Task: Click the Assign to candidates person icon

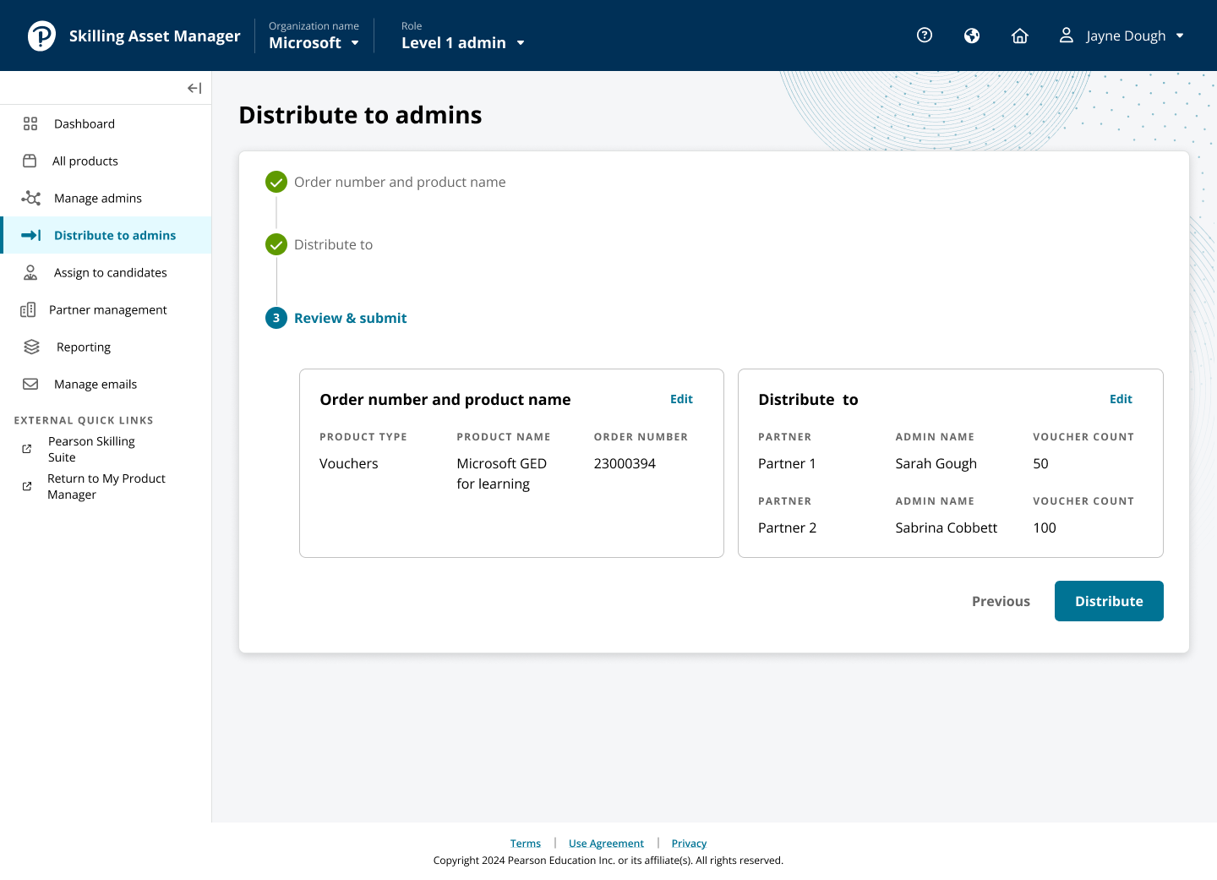Action: (30, 272)
